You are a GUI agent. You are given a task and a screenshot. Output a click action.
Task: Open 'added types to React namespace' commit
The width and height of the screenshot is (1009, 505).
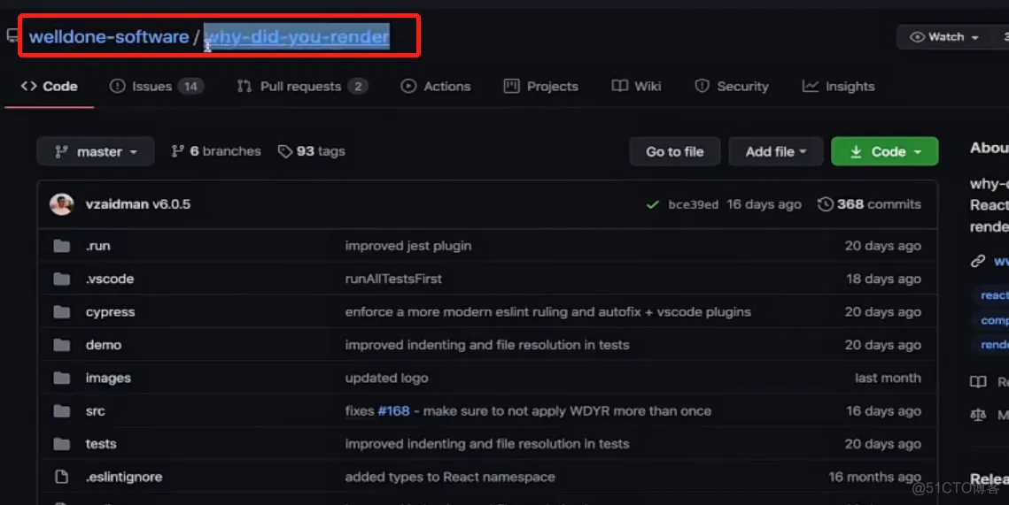click(x=450, y=477)
